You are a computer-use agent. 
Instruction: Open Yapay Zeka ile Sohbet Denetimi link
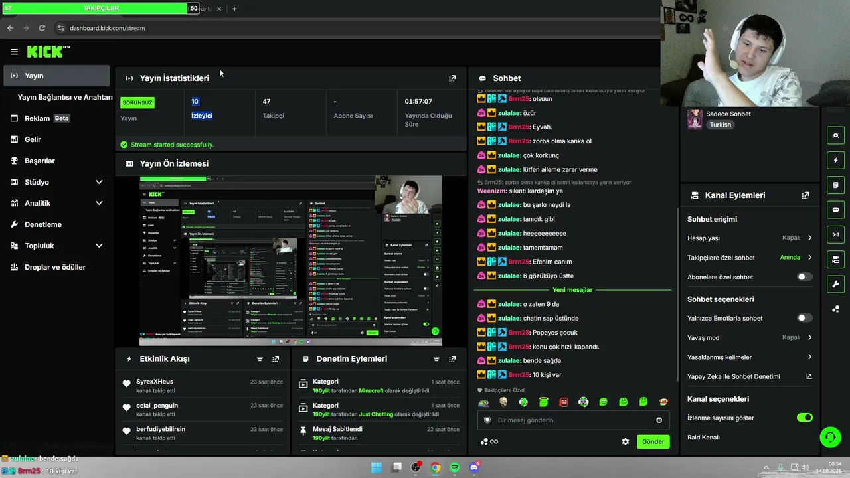pos(749,376)
